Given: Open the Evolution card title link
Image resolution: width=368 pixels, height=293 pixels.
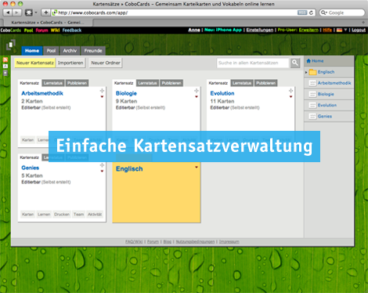Looking at the screenshot, I should coord(222,93).
